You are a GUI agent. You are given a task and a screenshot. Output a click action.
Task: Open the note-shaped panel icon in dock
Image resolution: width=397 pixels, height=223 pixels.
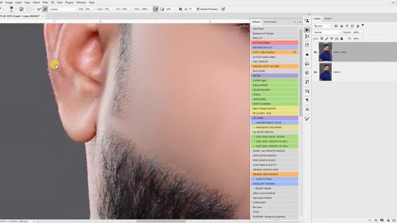coord(307,45)
